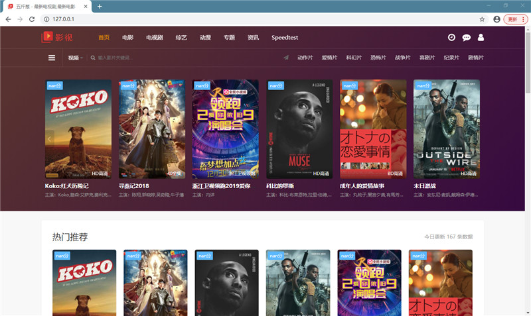Open the messages chat bubble icon

[x=467, y=38]
